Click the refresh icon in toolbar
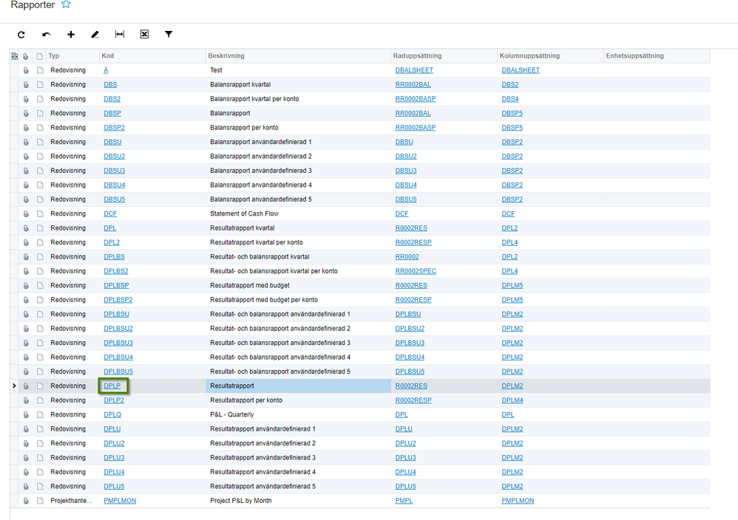 21,35
